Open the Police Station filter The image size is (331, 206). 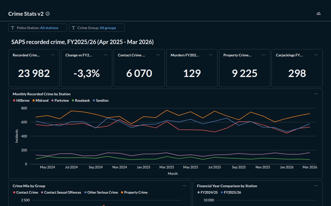coord(37,28)
